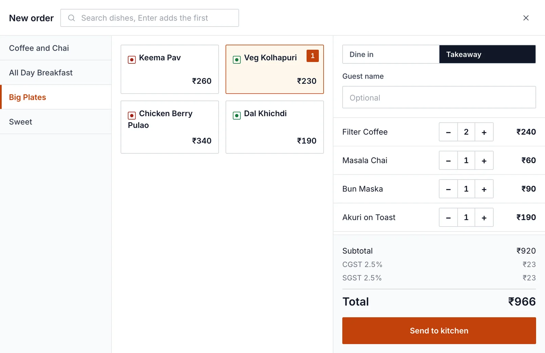The width and height of the screenshot is (545, 353).
Task: Add Dal Khichdi to order
Action: point(275,127)
